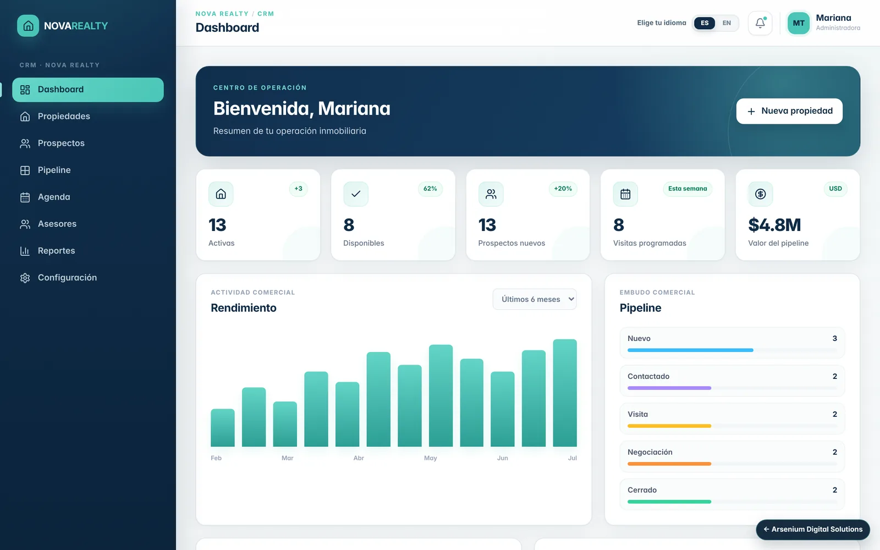Click the tallest Jul bar in chart
The height and width of the screenshot is (550, 880).
(565, 393)
